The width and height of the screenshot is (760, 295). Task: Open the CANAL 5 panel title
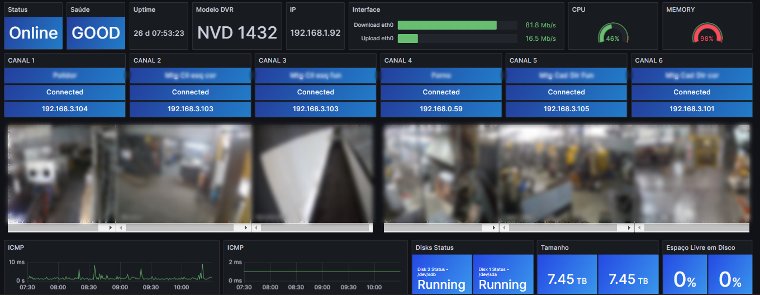(524, 60)
